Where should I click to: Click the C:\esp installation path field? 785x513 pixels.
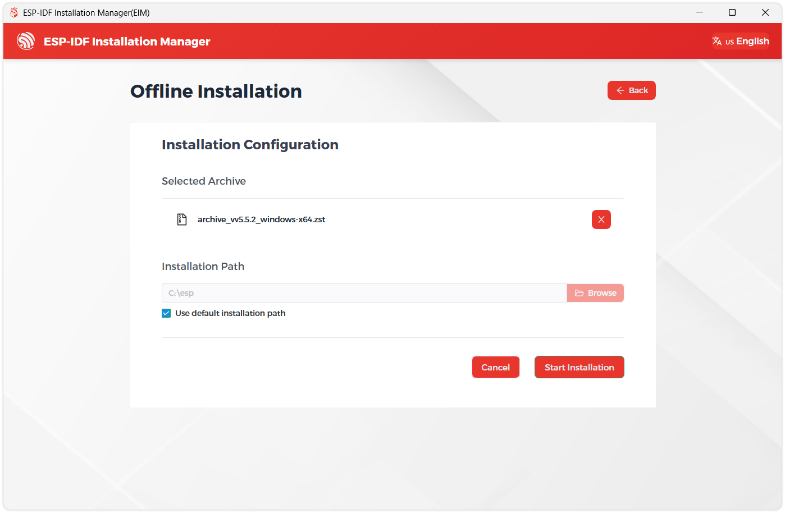pyautogui.click(x=364, y=293)
